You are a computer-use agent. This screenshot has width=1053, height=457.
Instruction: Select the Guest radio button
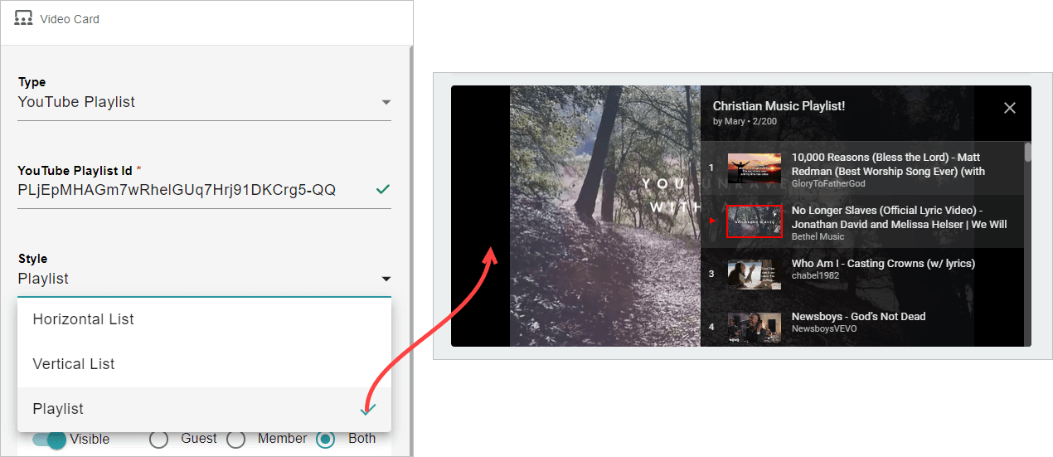(158, 440)
